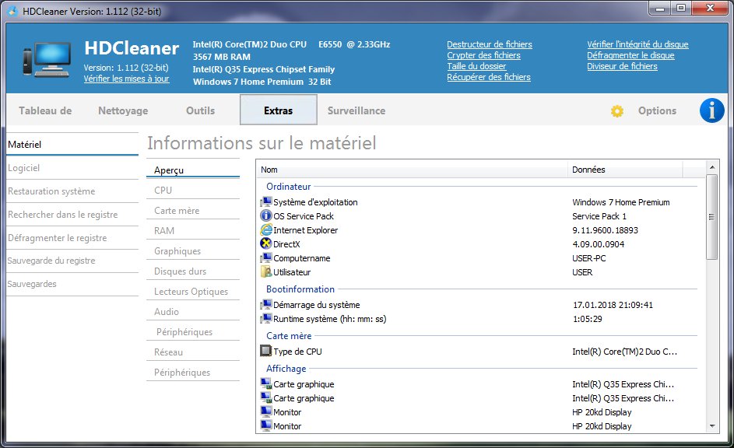Click the Type de CPU chip icon
Screen dimensions: 734x448
point(266,351)
